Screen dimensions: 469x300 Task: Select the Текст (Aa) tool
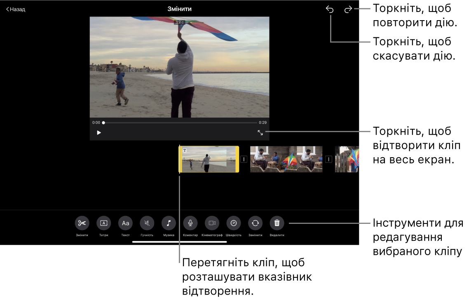pyautogui.click(x=125, y=223)
